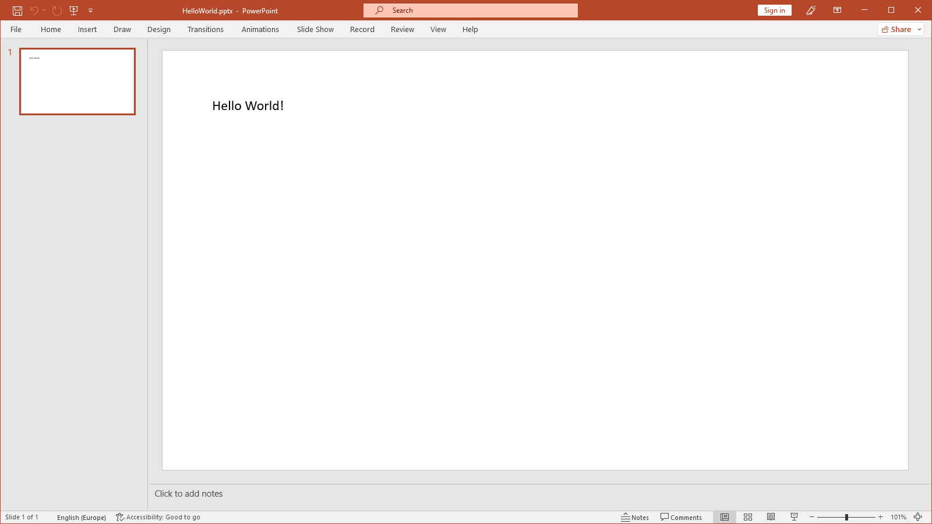
Task: Open the Design ribbon tab
Action: [x=158, y=30]
